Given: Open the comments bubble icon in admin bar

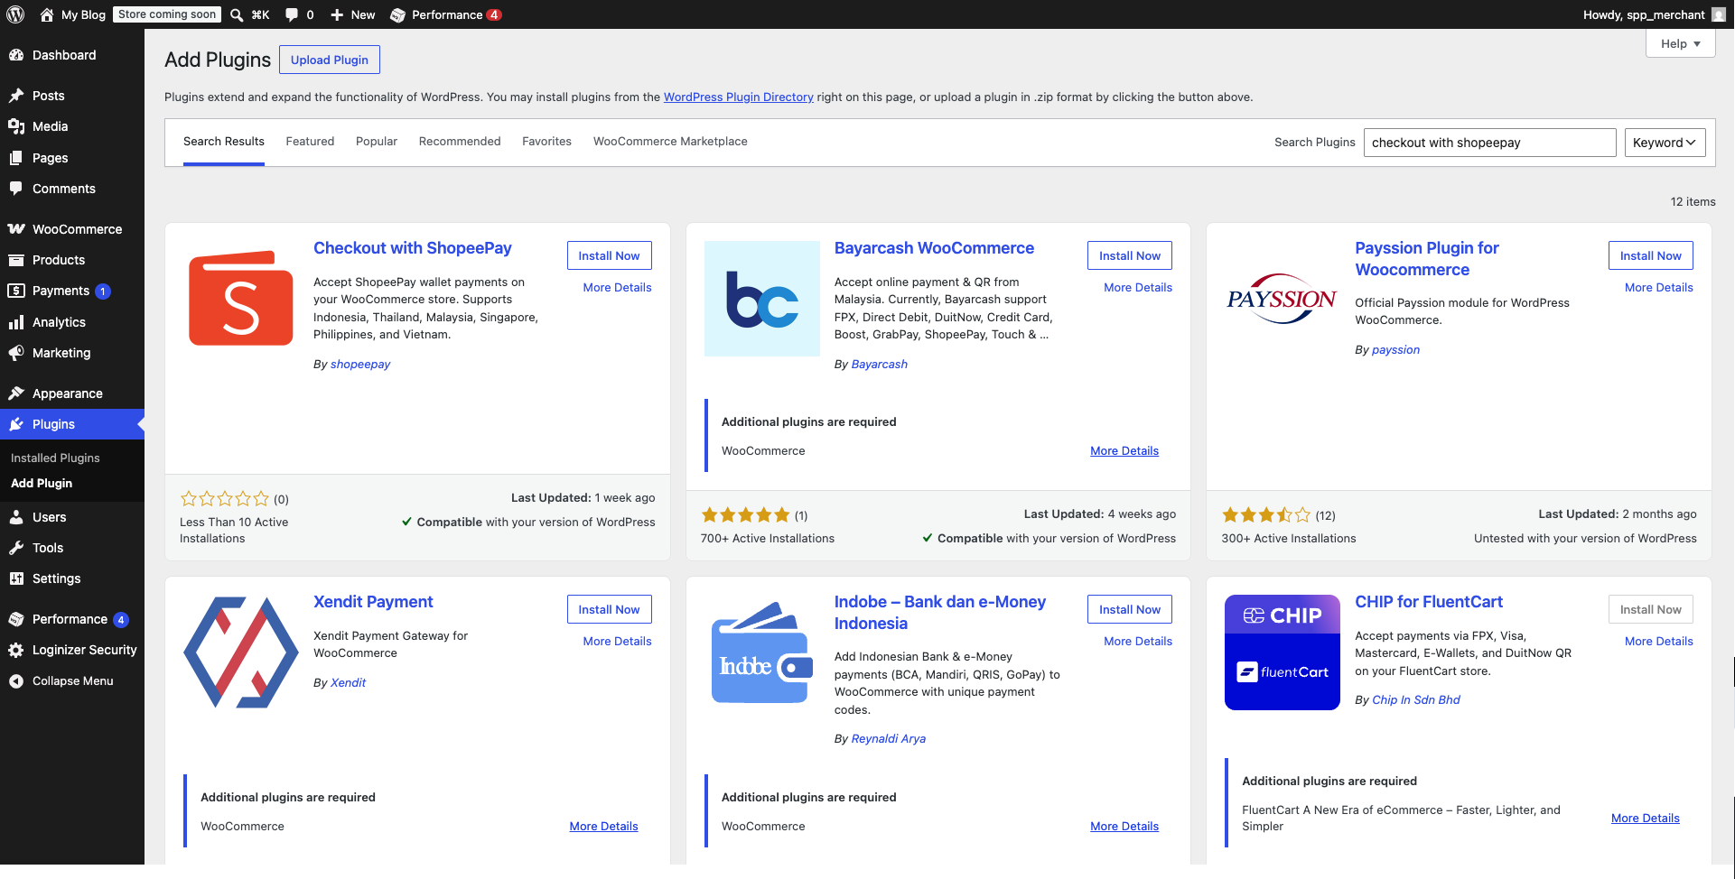Looking at the screenshot, I should [x=292, y=14].
